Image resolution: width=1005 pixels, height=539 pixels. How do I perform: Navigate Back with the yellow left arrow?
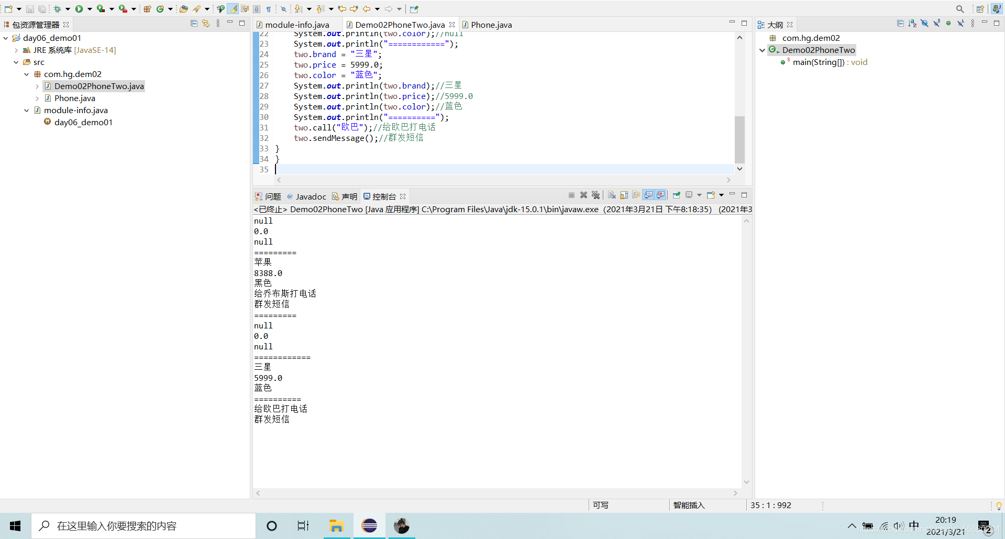tap(367, 9)
